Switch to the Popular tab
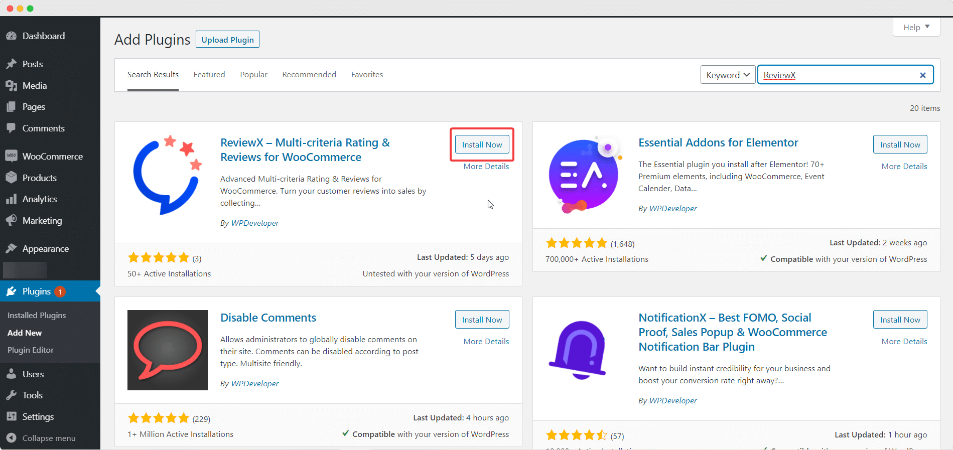Screen dimensions: 953x450 (x=254, y=75)
